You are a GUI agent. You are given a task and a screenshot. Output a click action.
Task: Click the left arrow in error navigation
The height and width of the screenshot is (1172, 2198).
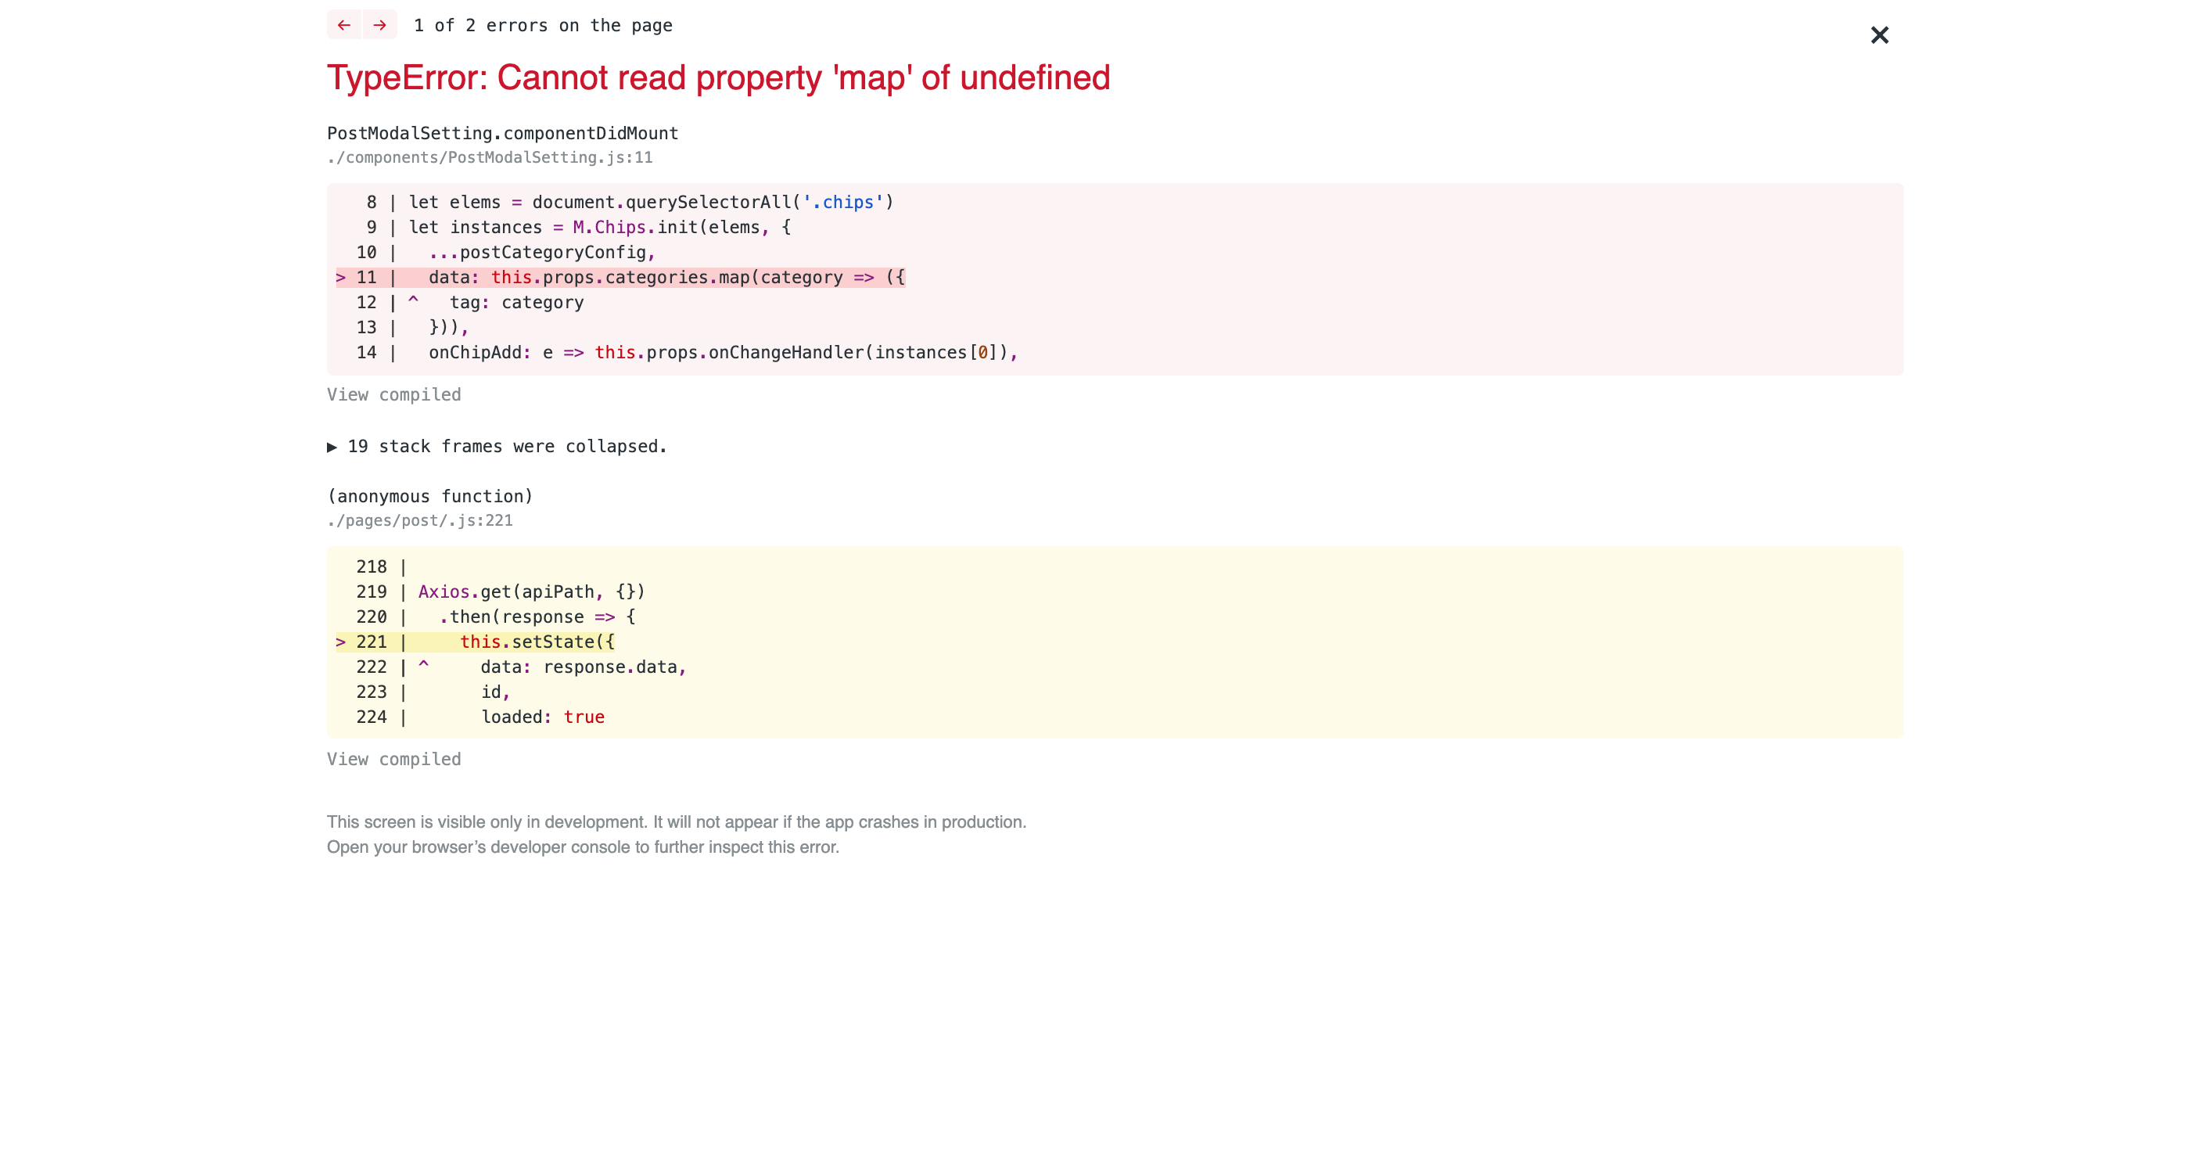click(x=344, y=26)
